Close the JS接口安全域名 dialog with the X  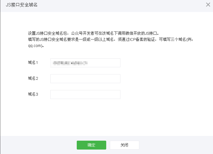click(x=208, y=4)
